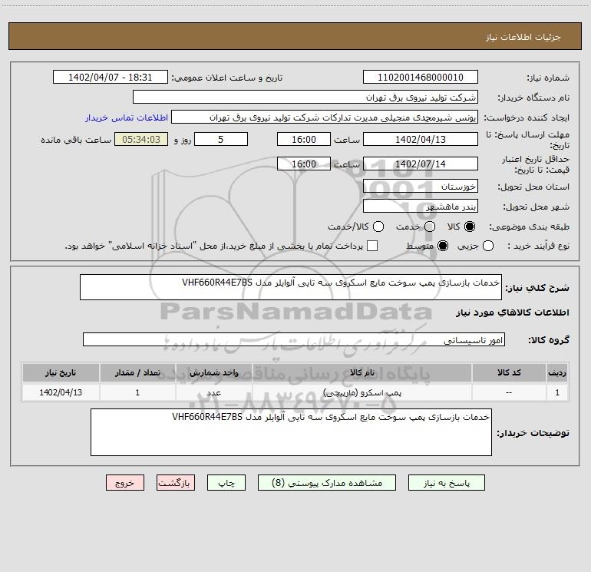Click the کد کالا column header
The width and height of the screenshot is (591, 572).
[x=509, y=372]
